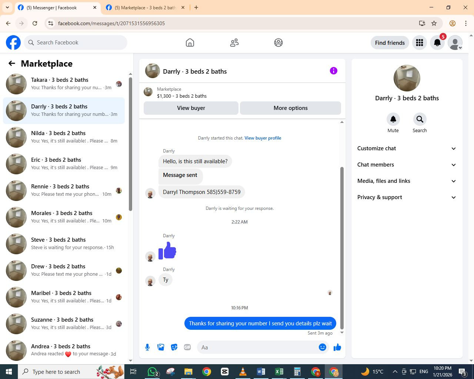This screenshot has width=474, height=379.
Task: Open the Friends icon in top navigation
Action: (x=234, y=43)
